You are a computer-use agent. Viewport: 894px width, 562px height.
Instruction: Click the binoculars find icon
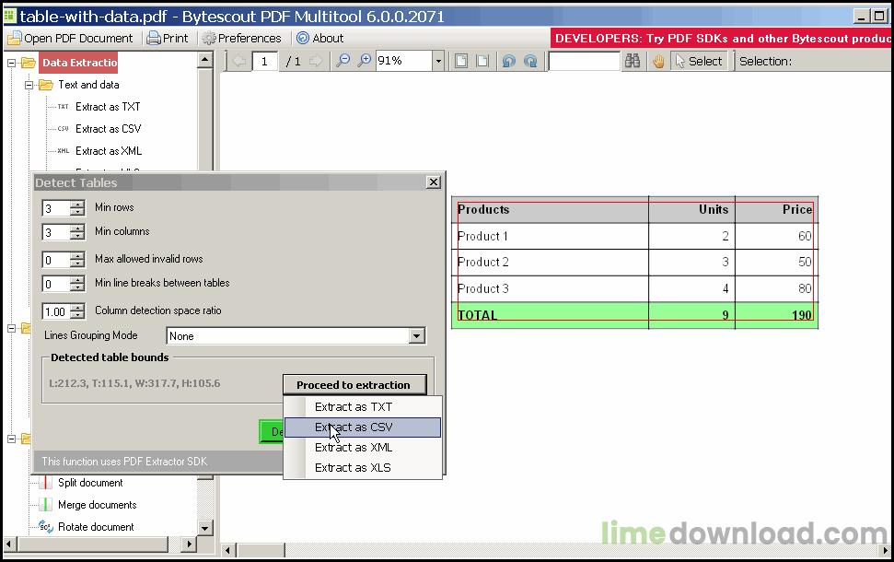[633, 61]
